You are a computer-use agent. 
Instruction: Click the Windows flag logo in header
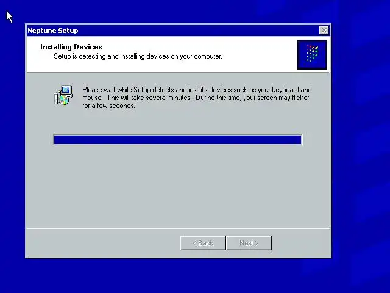pyautogui.click(x=312, y=54)
